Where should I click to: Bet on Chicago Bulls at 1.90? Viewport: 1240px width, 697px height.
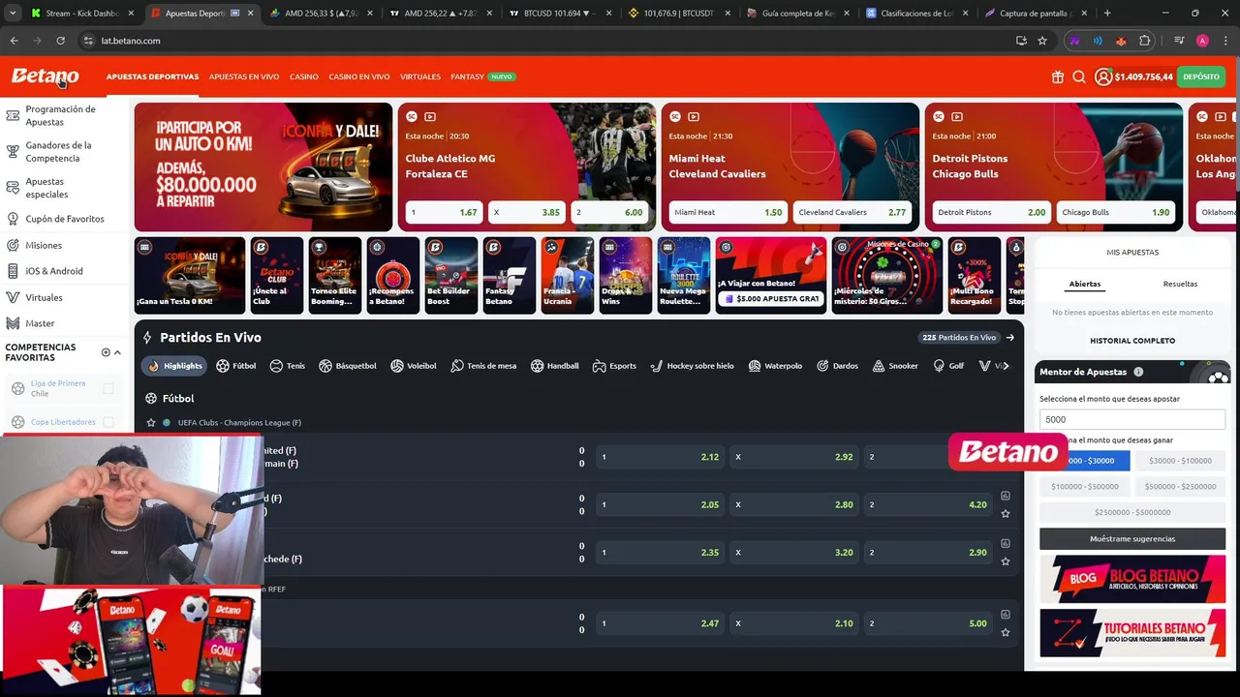pos(1115,212)
